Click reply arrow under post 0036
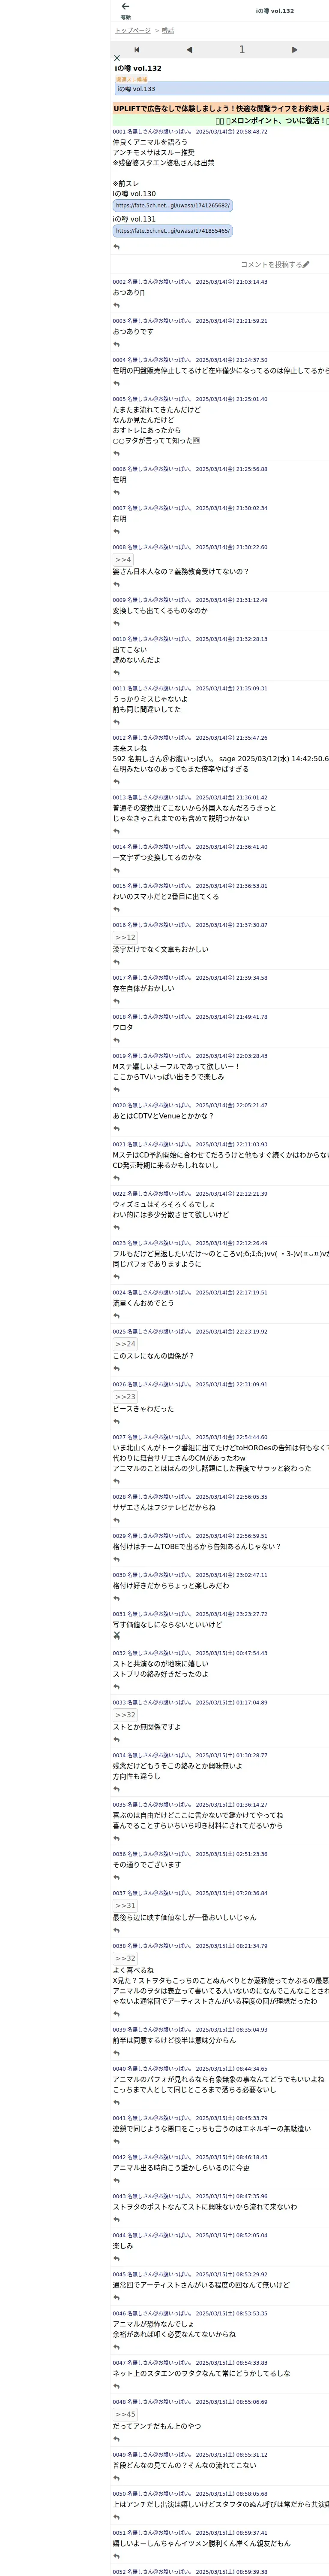The width and height of the screenshot is (329, 2576). point(117,1877)
